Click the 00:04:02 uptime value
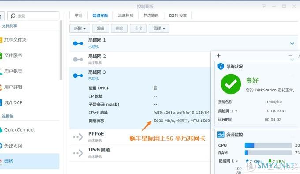The image size is (300, 174). tap(273, 120)
